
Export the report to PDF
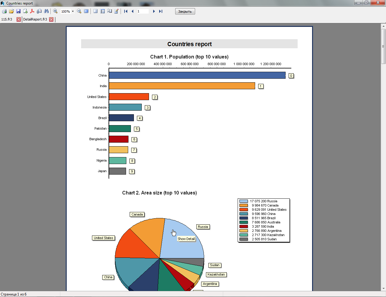32,11
